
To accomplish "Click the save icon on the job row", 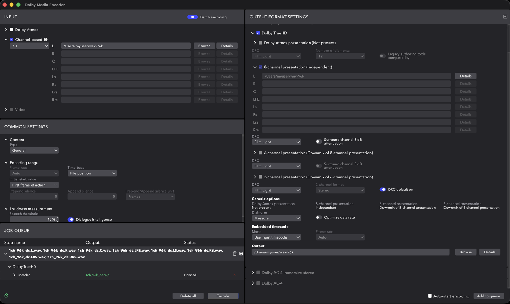I will point(241,253).
